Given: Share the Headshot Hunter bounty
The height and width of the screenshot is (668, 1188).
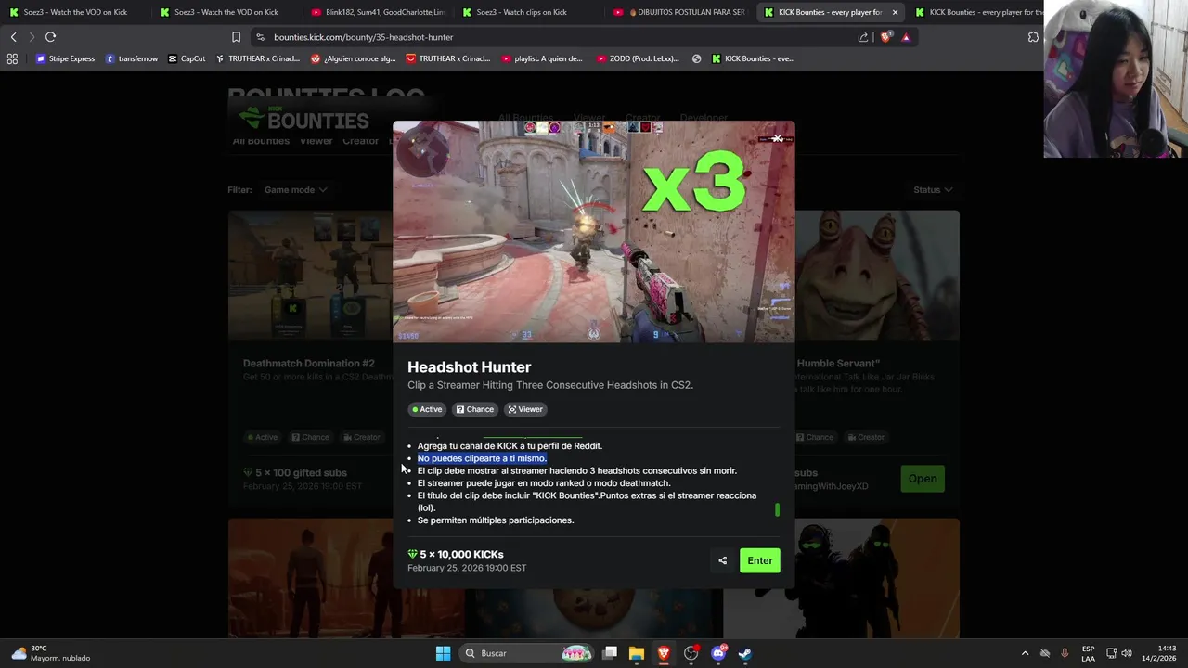Looking at the screenshot, I should [x=722, y=560].
